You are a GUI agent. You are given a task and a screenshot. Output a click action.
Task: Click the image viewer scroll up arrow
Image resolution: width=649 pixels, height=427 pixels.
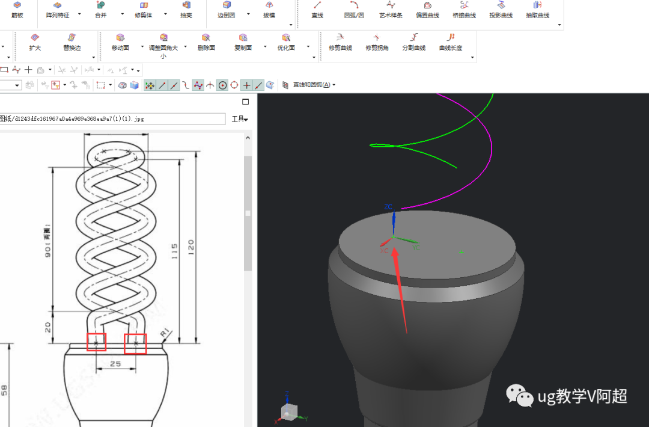[x=248, y=138]
